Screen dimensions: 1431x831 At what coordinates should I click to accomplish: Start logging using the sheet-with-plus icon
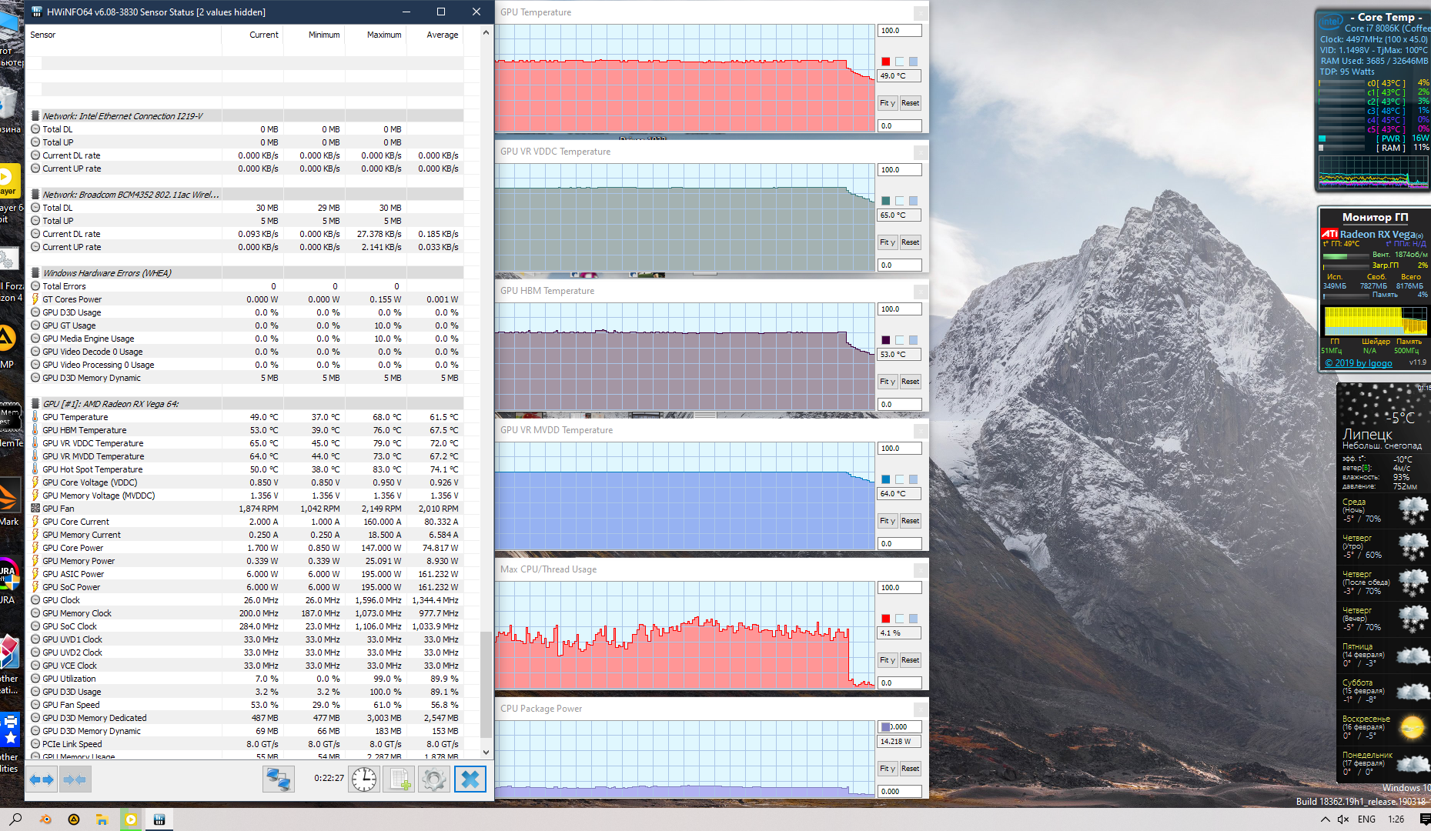400,779
